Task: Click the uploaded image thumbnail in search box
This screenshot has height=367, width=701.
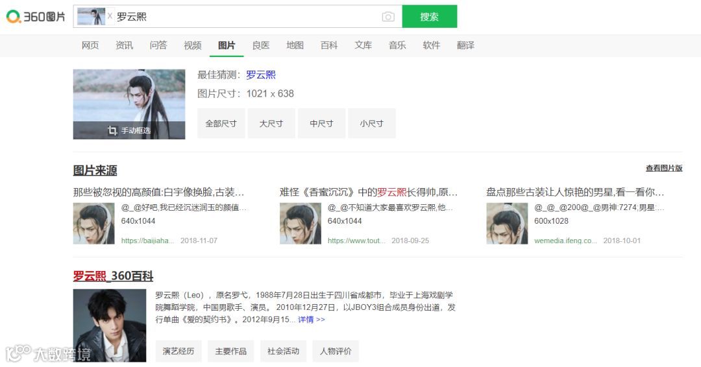Action: tap(92, 16)
